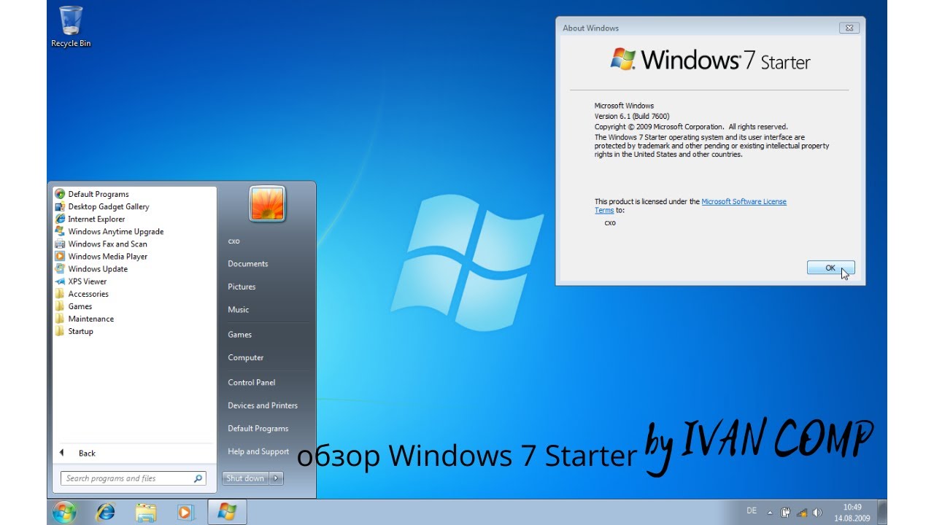Open Help and Support
The height and width of the screenshot is (525, 934).
(x=258, y=451)
